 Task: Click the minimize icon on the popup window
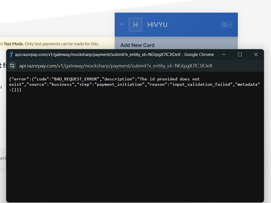point(224,55)
